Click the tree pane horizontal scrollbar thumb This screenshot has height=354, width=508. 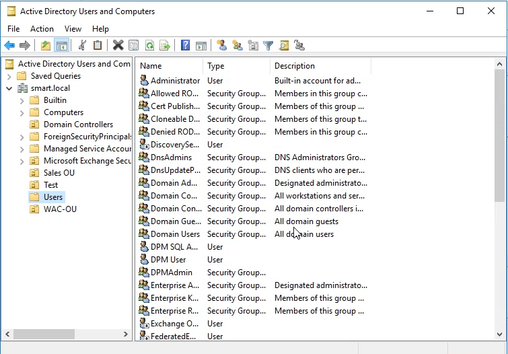(44, 334)
